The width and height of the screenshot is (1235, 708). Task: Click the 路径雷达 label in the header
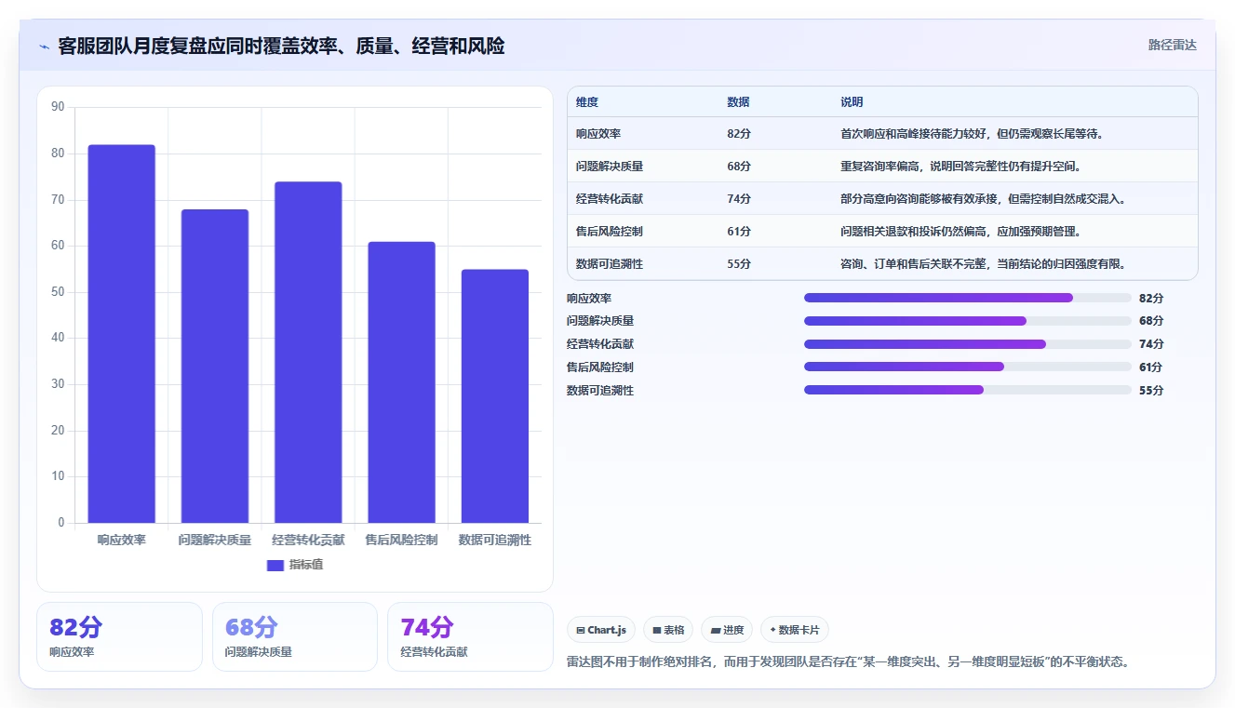(x=1172, y=45)
